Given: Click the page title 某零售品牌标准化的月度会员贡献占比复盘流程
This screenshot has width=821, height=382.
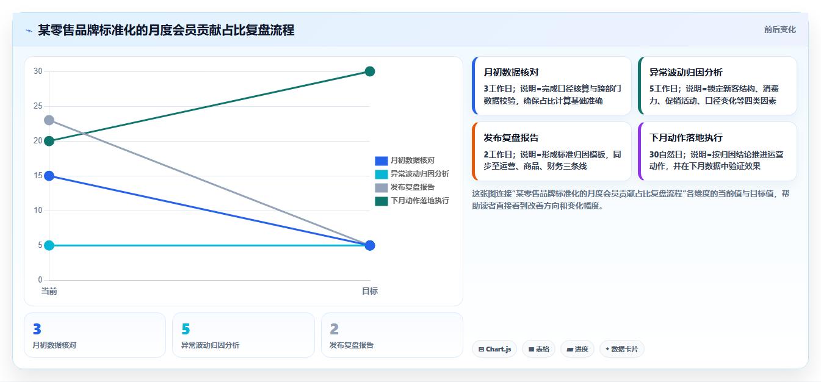Looking at the screenshot, I should pos(166,30).
